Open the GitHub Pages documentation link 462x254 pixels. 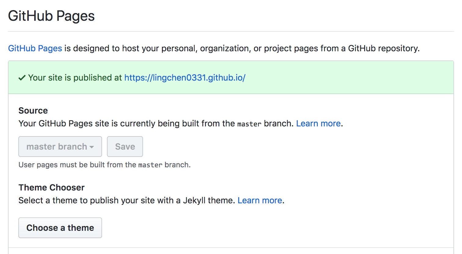(35, 48)
